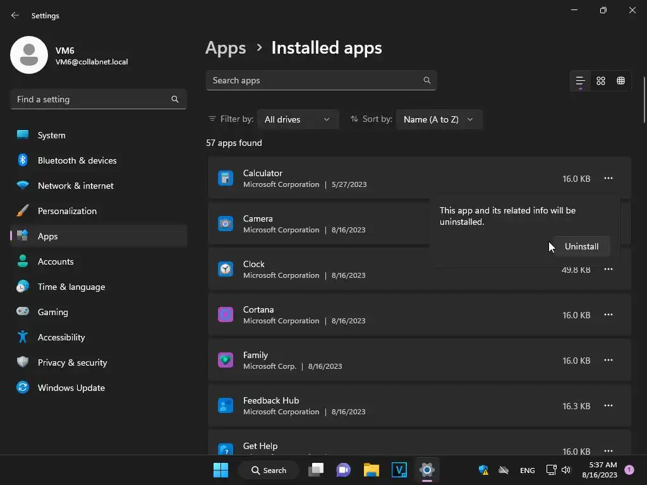Screen dimensions: 647x485
Task: Click the Family app icon
Action: coord(226,360)
